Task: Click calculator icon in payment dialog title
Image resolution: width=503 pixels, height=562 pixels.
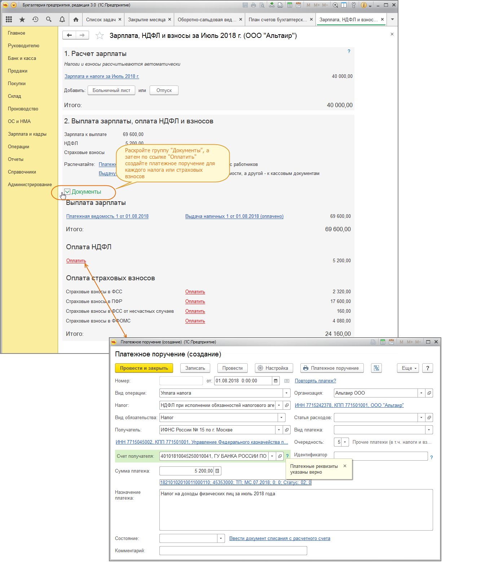Action: 383,342
